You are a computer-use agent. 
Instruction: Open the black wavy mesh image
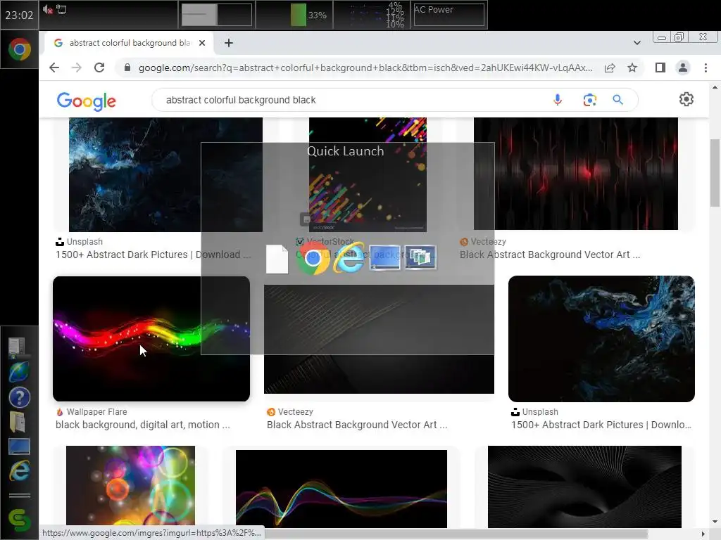584,487
